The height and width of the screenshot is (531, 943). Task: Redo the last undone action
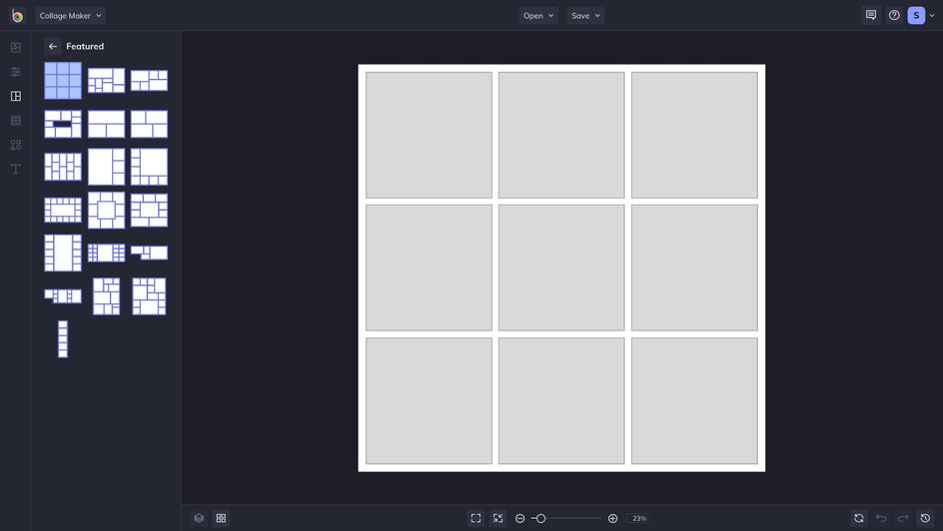pos(903,518)
